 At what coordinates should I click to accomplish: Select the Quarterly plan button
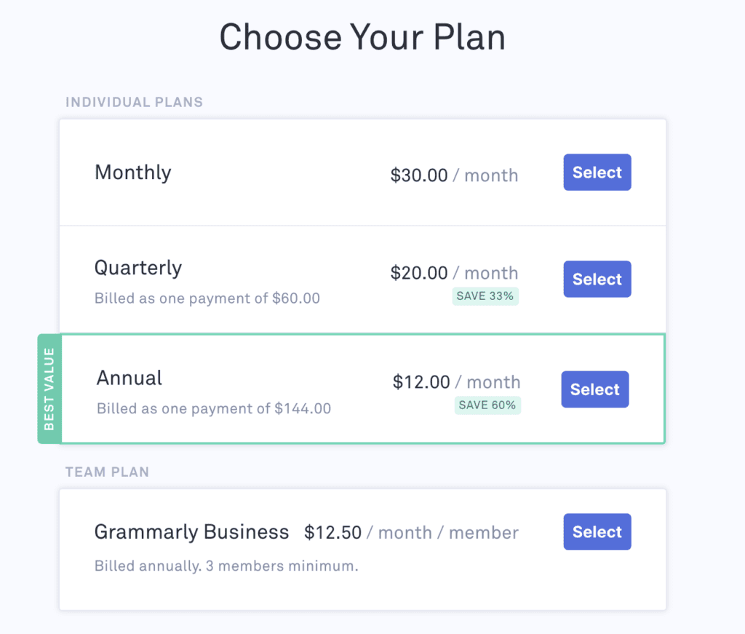(x=597, y=279)
